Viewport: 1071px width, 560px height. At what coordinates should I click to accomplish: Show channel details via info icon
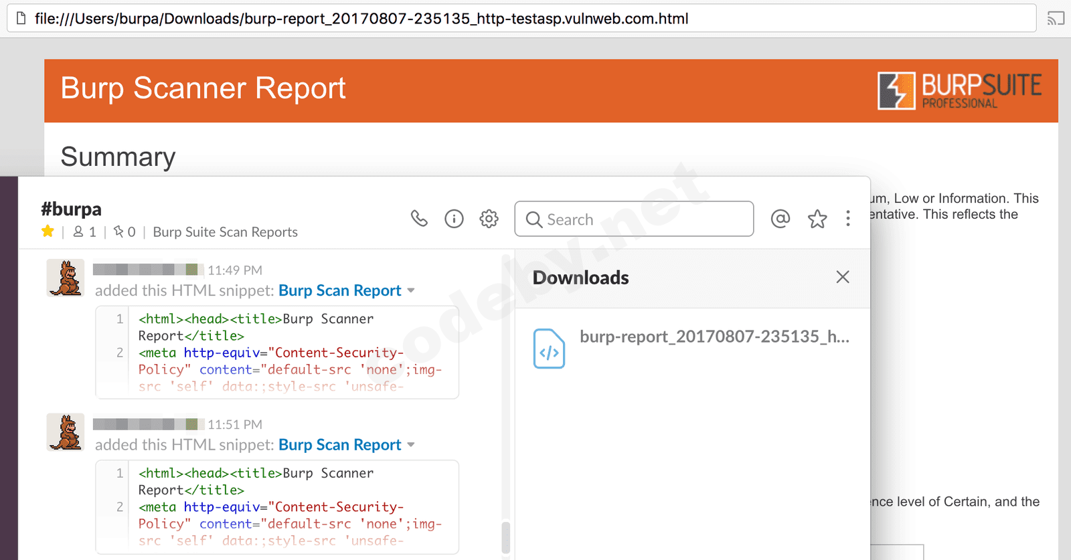454,219
